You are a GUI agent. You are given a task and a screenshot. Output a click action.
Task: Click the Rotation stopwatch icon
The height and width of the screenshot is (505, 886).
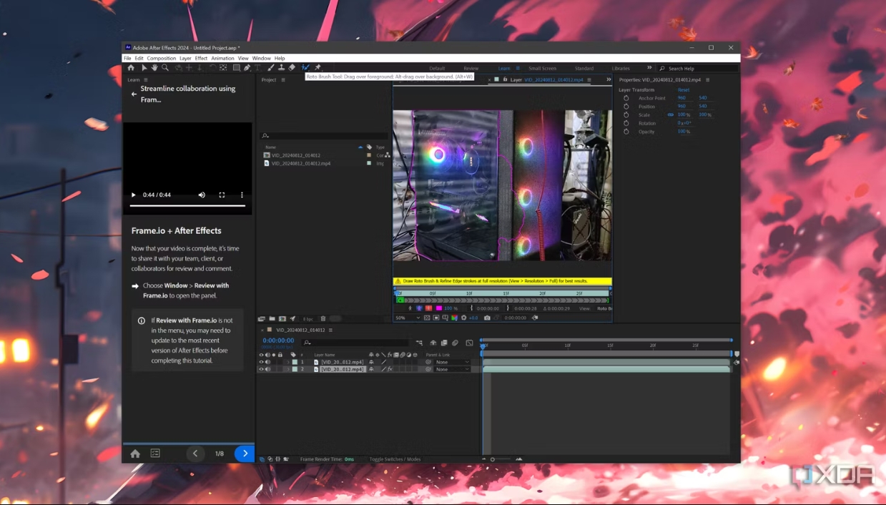(x=626, y=123)
